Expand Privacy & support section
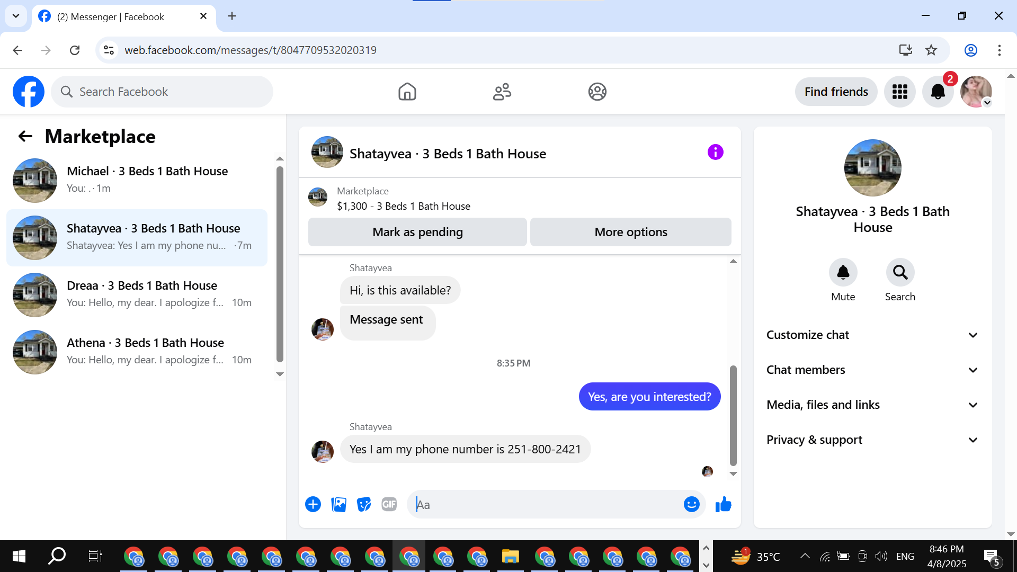Image resolution: width=1017 pixels, height=572 pixels. (x=872, y=440)
